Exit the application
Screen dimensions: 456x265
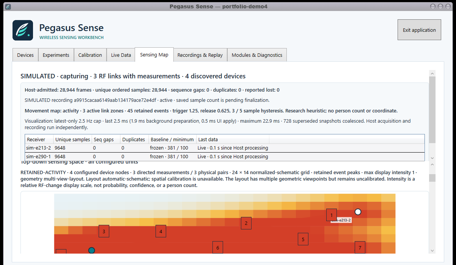click(x=419, y=30)
